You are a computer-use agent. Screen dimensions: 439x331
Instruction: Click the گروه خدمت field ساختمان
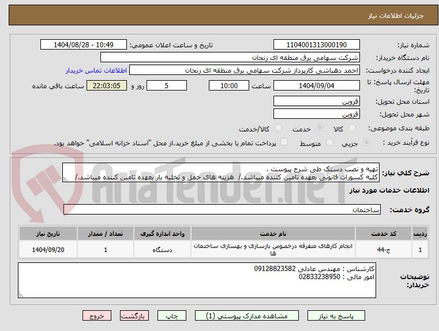pos(222,209)
